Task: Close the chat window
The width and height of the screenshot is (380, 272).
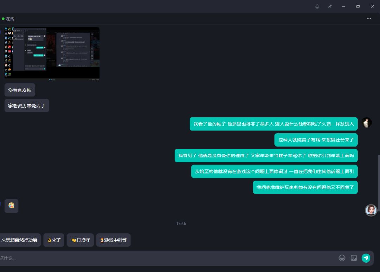Action: pos(373,7)
